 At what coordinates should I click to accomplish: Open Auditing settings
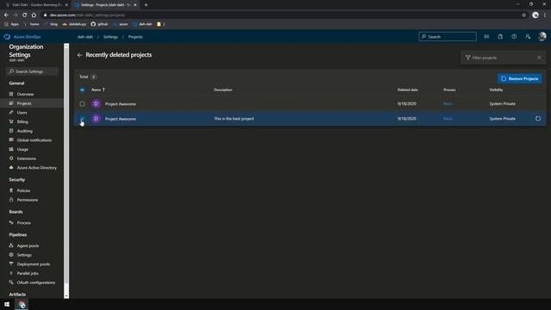25,131
